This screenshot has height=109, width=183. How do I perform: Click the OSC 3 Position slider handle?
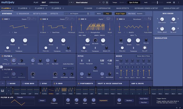pyautogui.click(x=81, y=25)
